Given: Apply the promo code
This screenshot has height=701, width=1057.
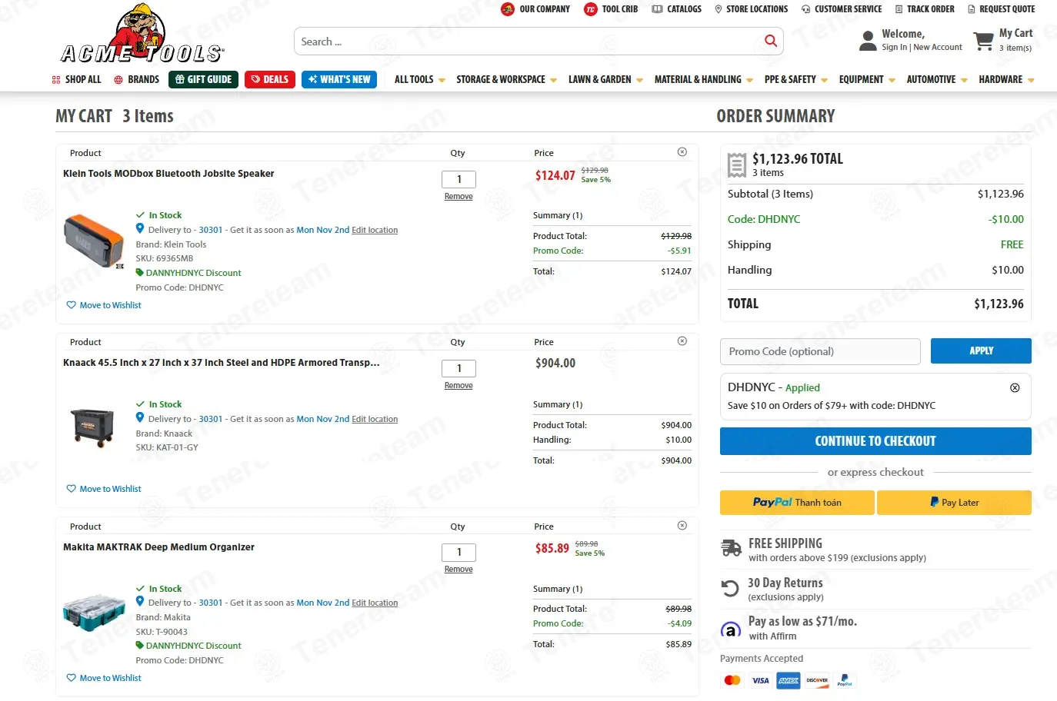Looking at the screenshot, I should tap(981, 351).
